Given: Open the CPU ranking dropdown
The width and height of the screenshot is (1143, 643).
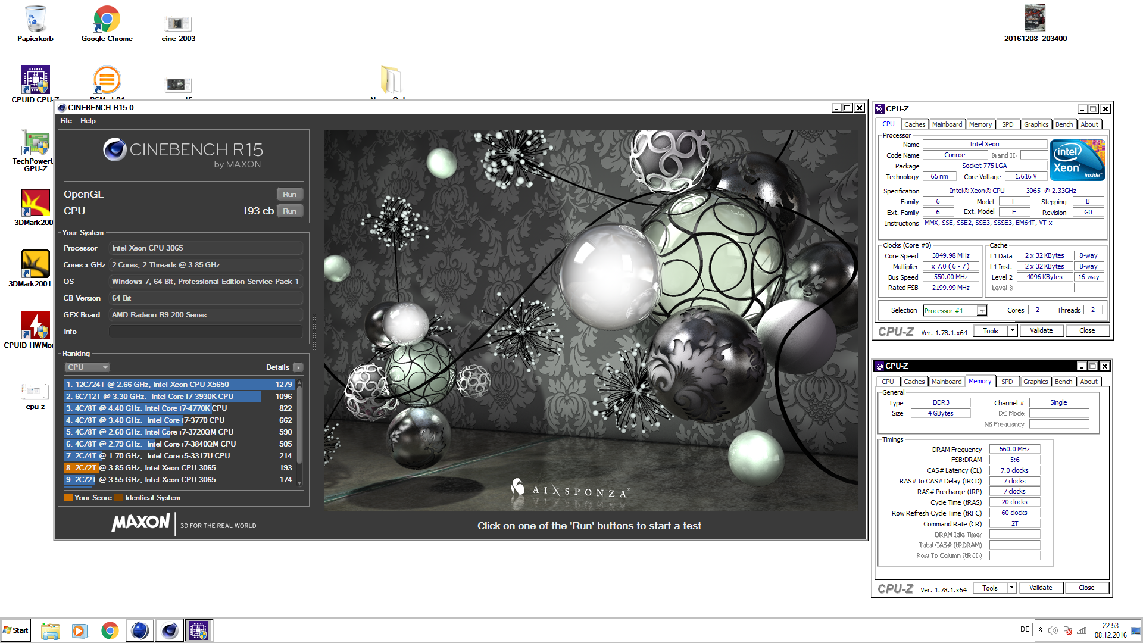Looking at the screenshot, I should pos(87,367).
